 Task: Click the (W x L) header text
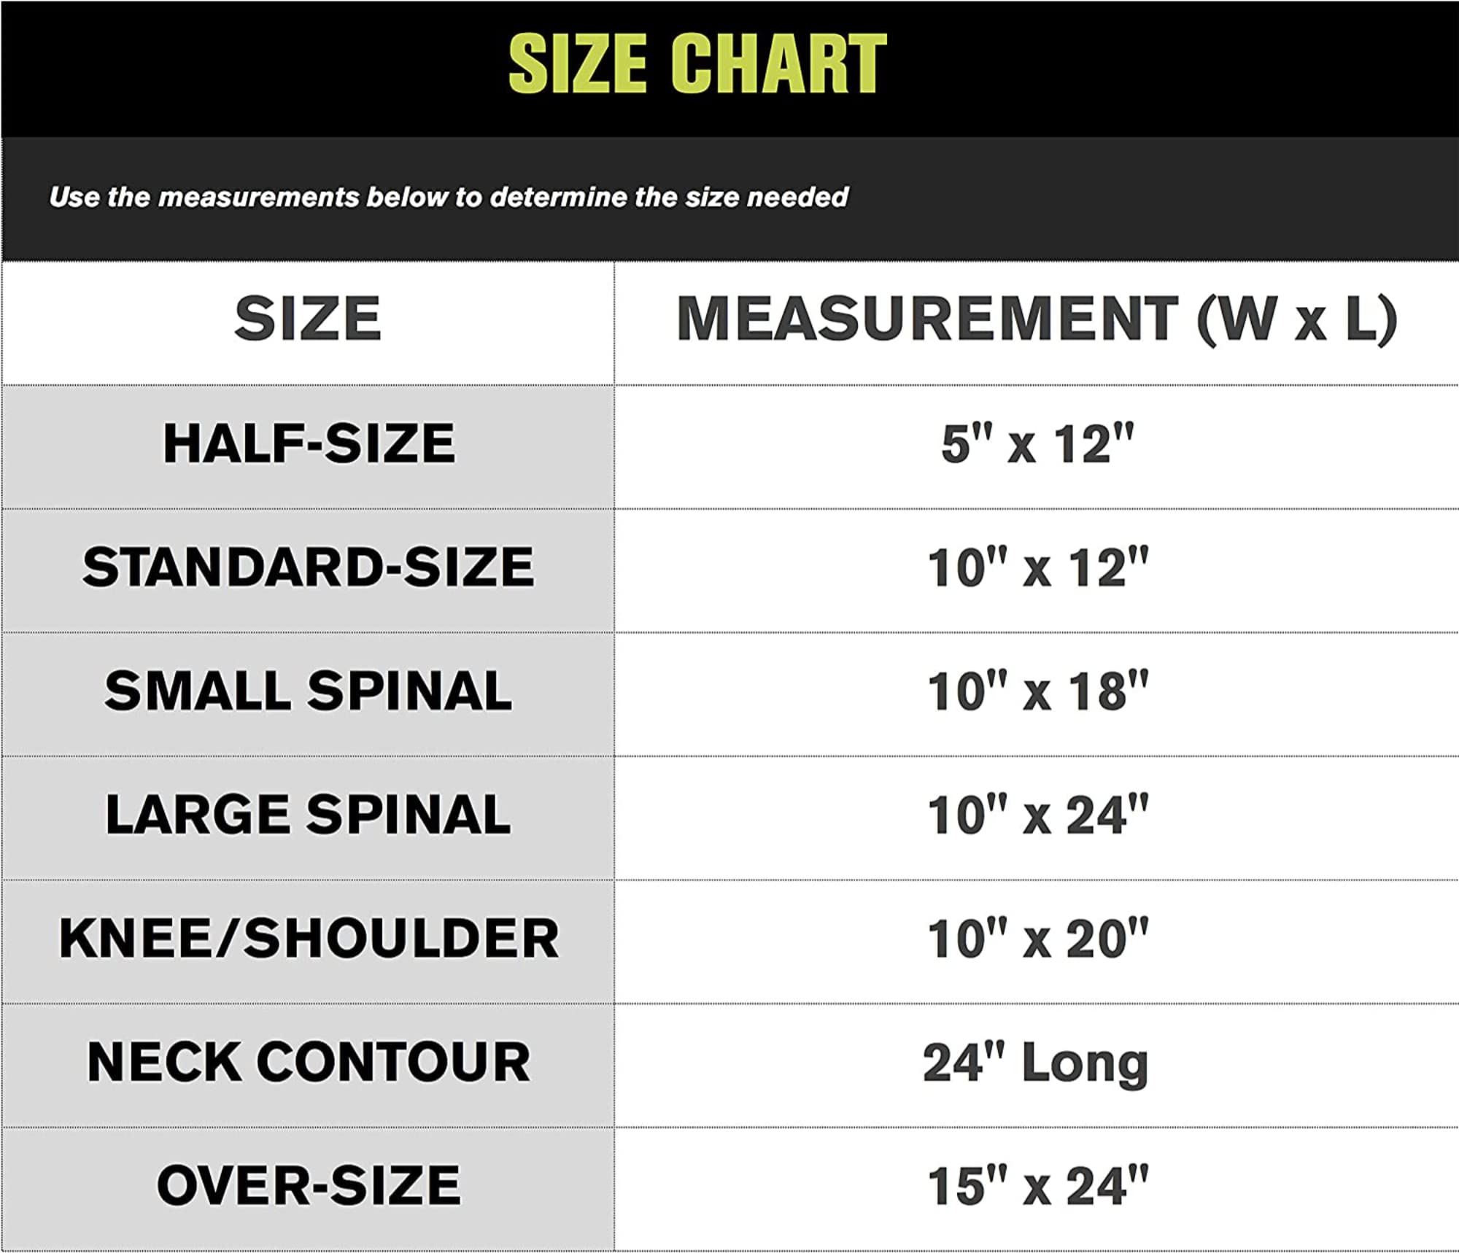(x=1297, y=319)
